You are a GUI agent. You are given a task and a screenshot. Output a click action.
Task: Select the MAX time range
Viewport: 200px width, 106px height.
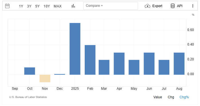pyautogui.click(x=58, y=6)
